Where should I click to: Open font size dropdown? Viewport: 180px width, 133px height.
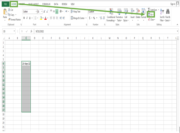[x=42, y=11]
